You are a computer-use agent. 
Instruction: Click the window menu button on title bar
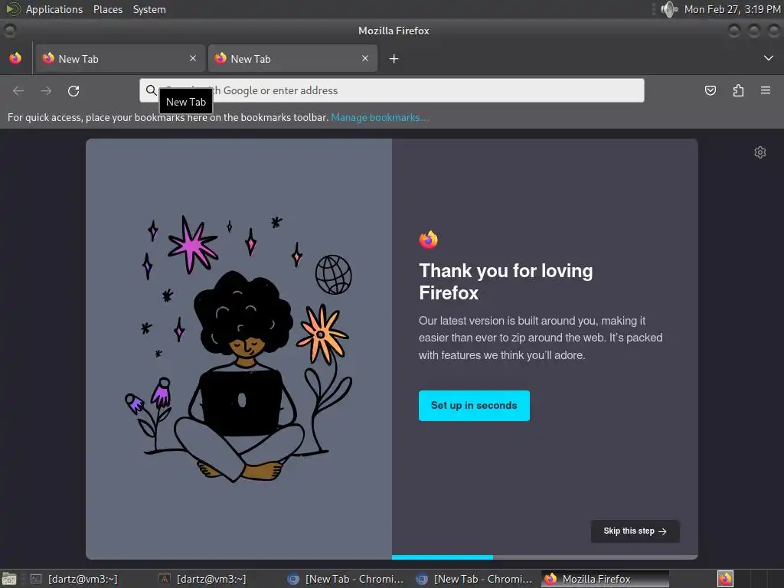pos(9,31)
